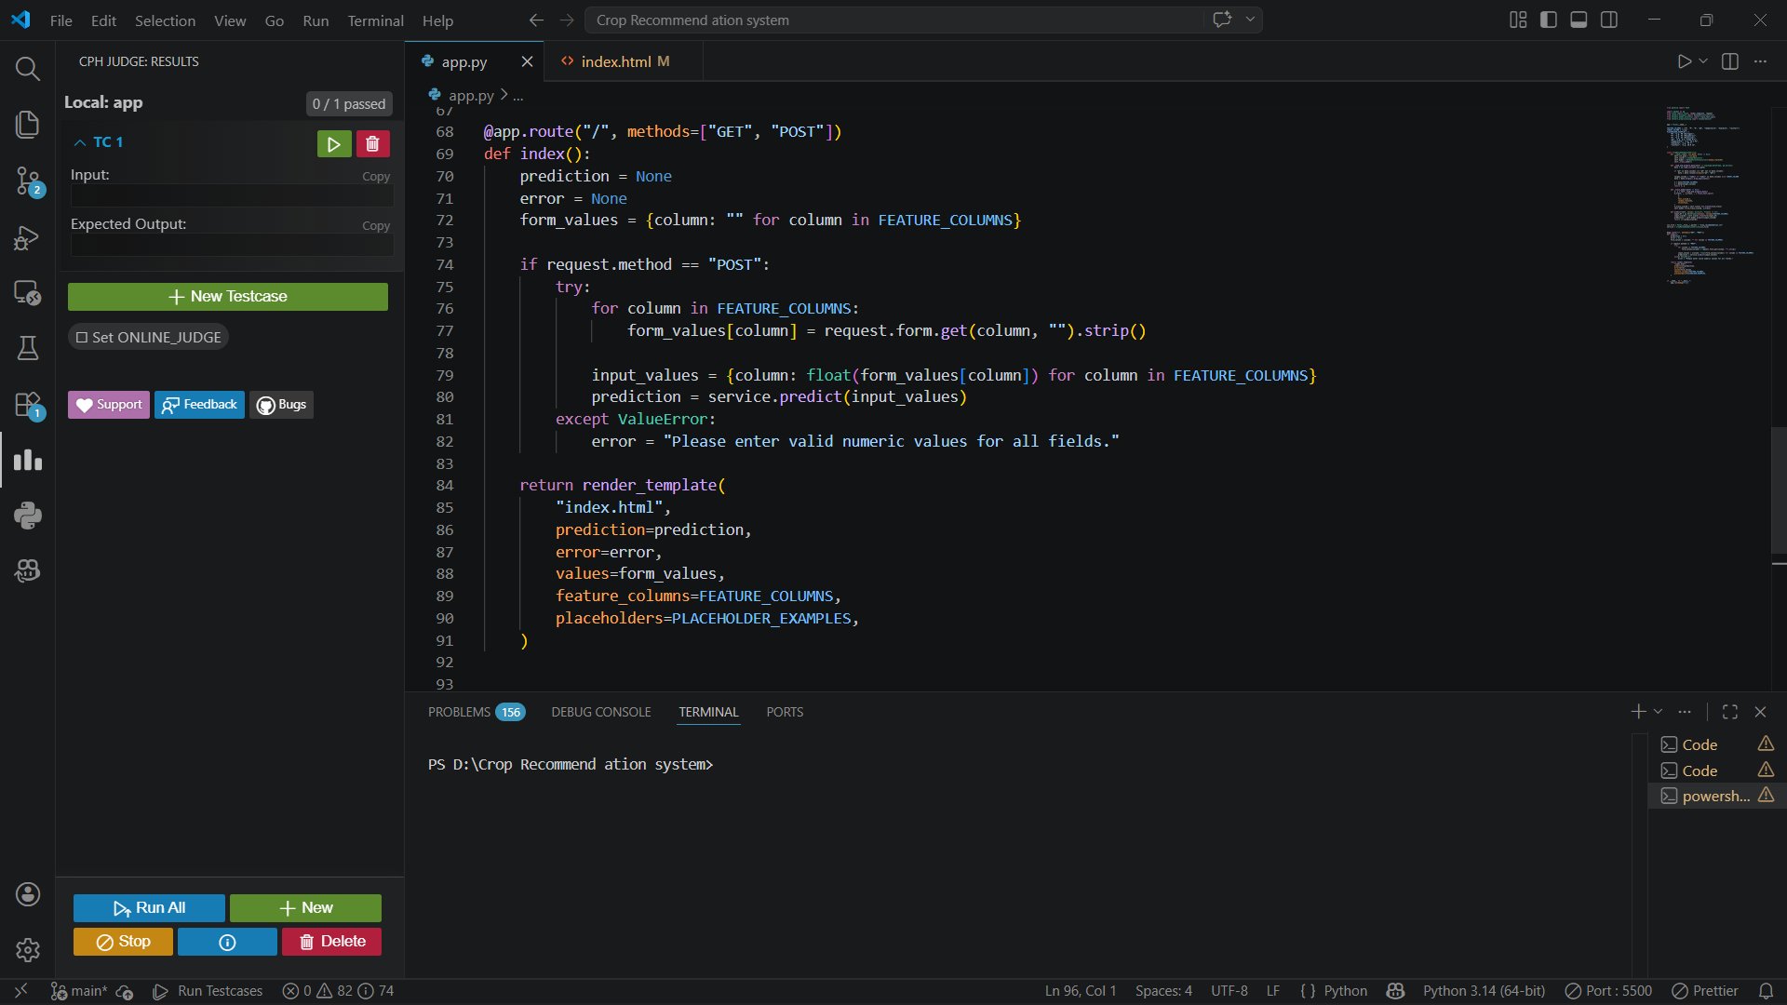Switch to the index.html editor tab
1787x1005 pixels.
pos(615,61)
